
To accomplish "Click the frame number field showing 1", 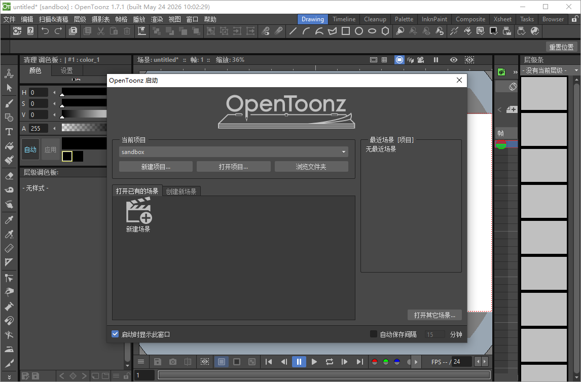I will [144, 375].
